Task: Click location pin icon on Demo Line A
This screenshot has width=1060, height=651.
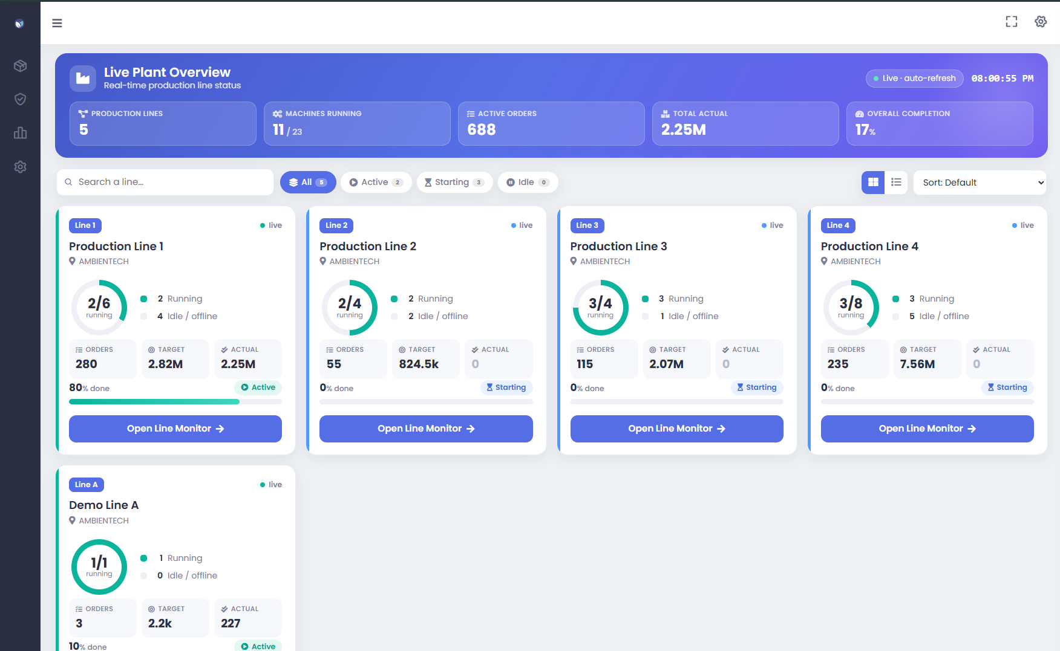Action: coord(73,520)
